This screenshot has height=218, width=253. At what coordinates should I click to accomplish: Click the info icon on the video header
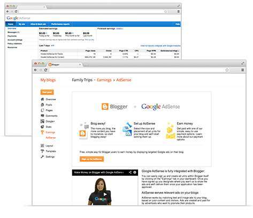135,172
